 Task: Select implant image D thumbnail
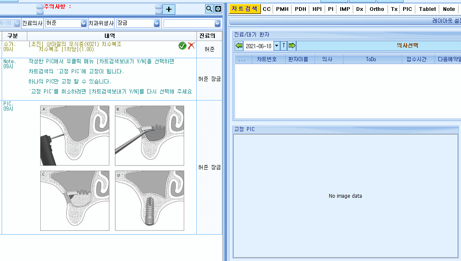(x=149, y=201)
